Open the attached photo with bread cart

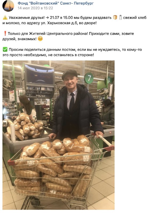tap(58, 135)
